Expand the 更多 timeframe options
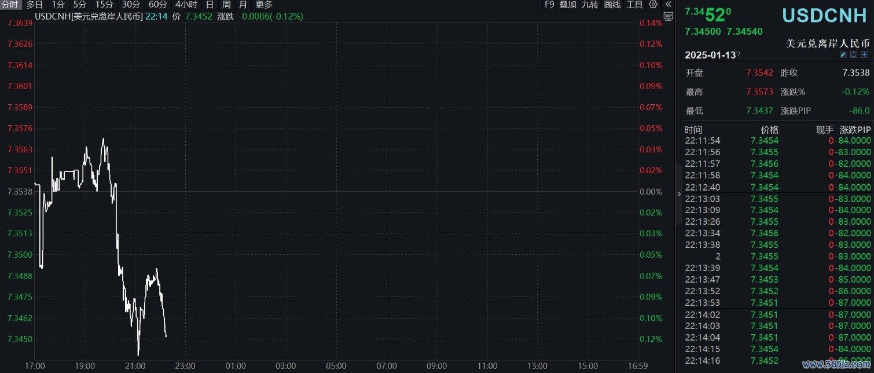874x373 pixels. tap(264, 5)
